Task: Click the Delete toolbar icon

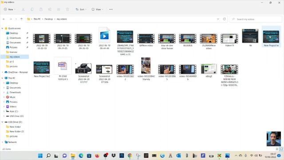Action: [67, 9]
